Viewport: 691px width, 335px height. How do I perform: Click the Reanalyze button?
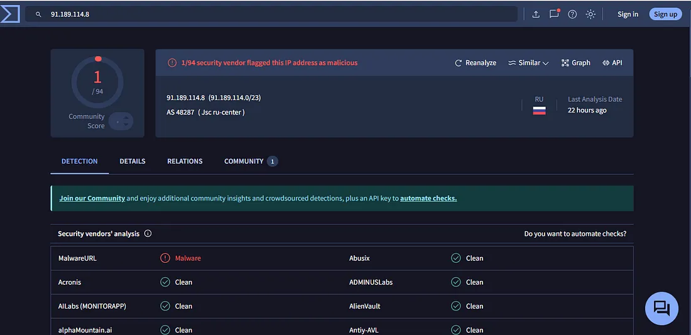point(476,63)
